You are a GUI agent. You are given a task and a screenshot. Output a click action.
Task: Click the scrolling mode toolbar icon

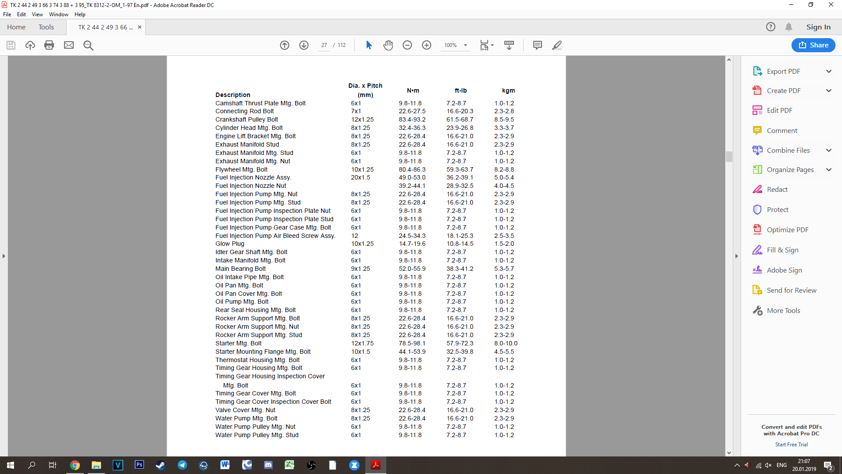pyautogui.click(x=509, y=45)
